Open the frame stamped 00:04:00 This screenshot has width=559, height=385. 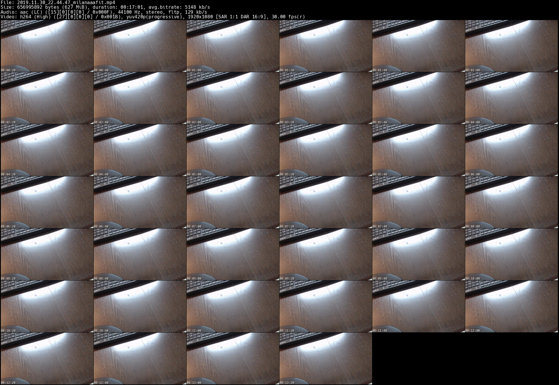click(511, 98)
